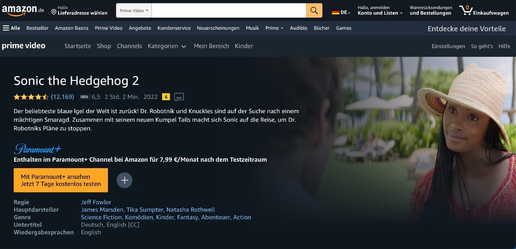Open the Action genre link
Image resolution: width=516 pixels, height=249 pixels.
pyautogui.click(x=242, y=218)
